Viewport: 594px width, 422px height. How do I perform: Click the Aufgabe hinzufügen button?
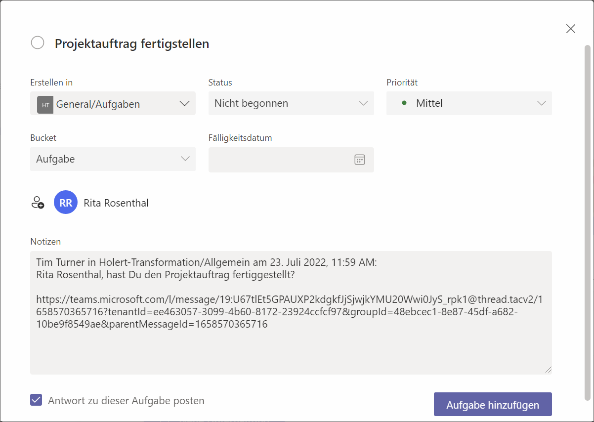[493, 405]
